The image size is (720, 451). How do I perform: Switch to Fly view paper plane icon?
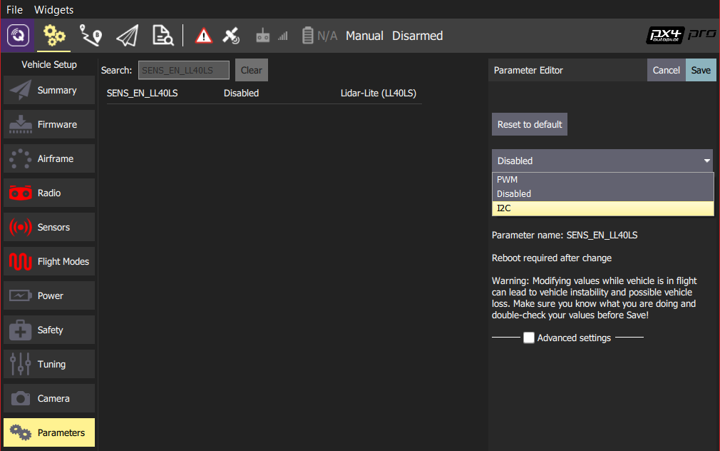[x=127, y=36]
